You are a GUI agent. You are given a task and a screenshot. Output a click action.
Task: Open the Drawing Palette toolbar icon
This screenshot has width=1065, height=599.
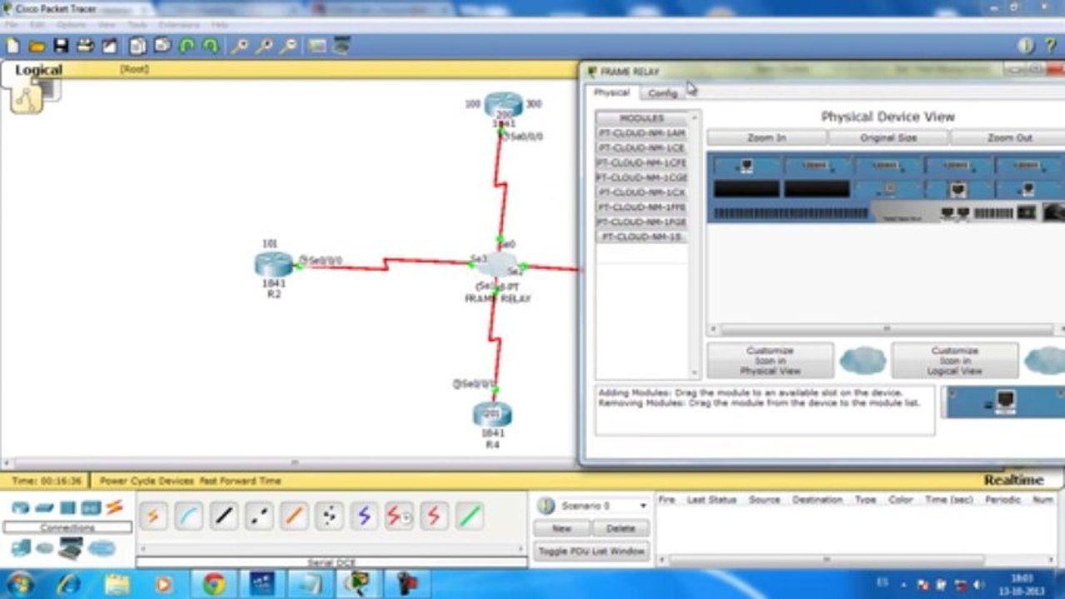point(317,46)
